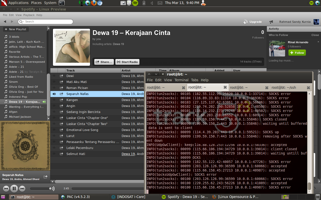Click the Kerajaan Cinta now-playing album art
This screenshot has height=200, width=321.
pyautogui.click(x=25, y=146)
